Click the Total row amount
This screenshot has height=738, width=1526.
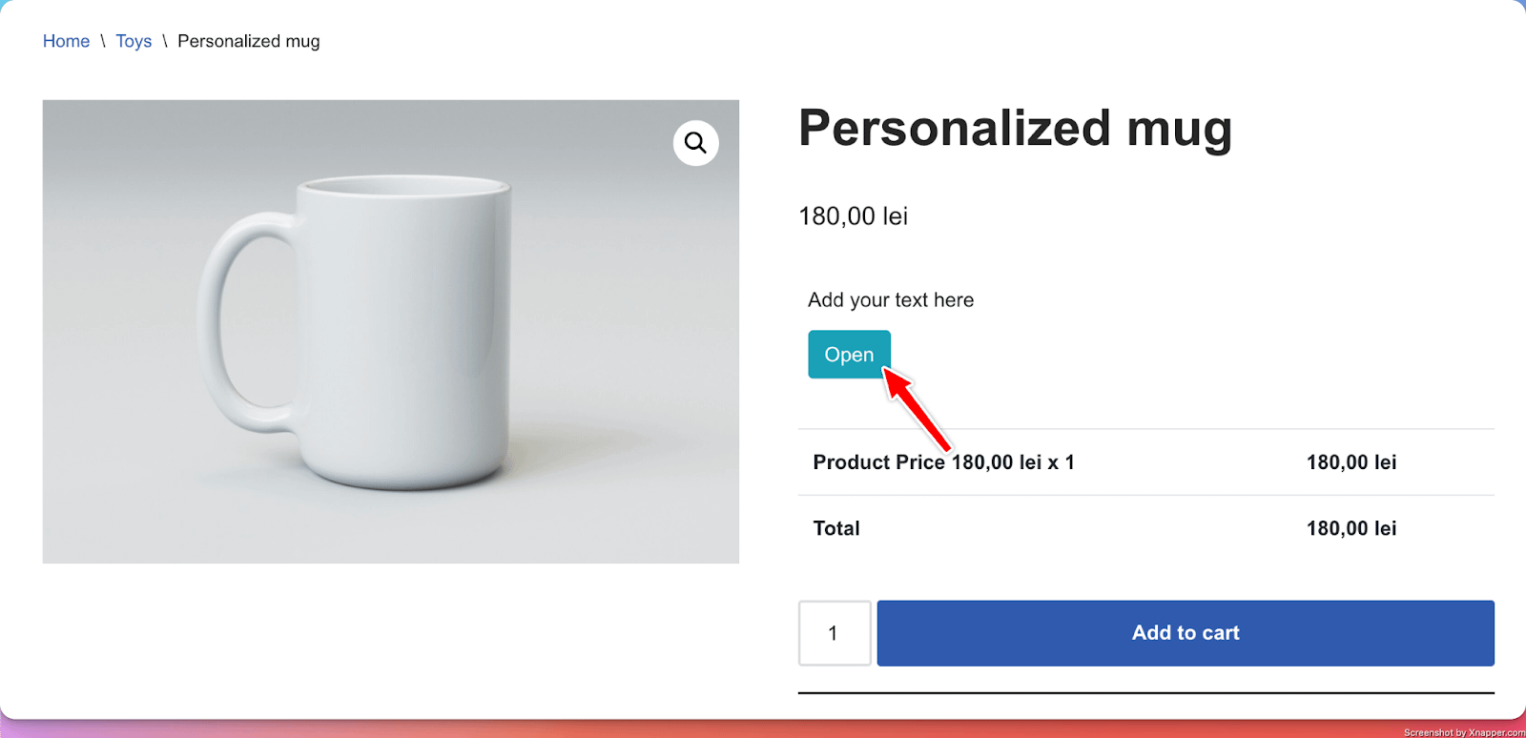1351,528
